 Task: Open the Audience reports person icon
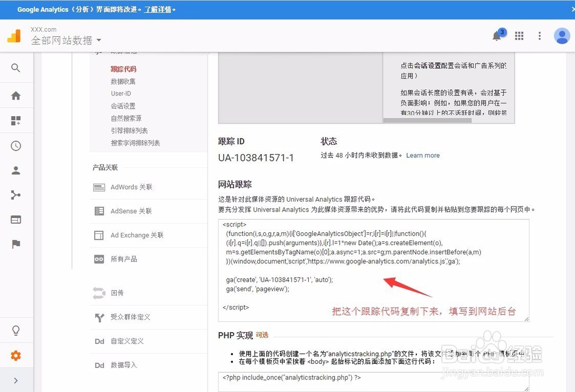pyautogui.click(x=16, y=170)
